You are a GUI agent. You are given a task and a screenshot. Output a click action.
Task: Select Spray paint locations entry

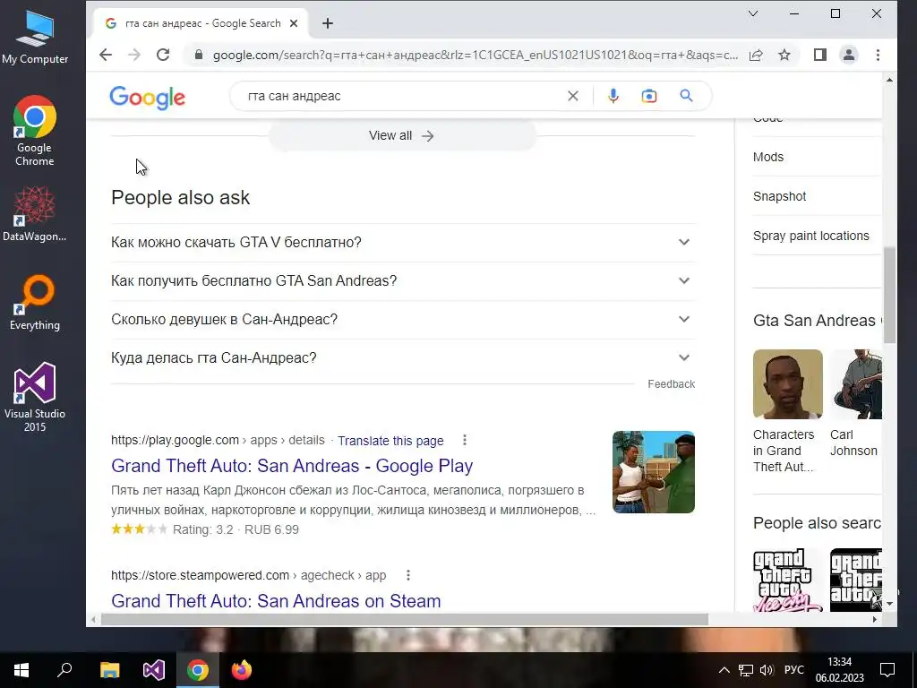[811, 236]
